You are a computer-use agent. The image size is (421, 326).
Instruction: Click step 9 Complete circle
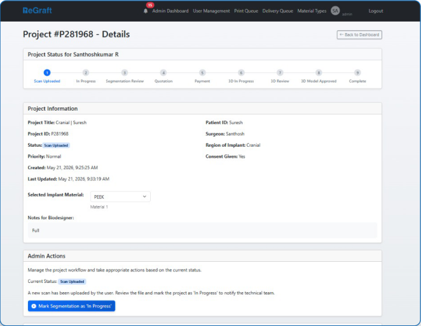tap(357, 72)
